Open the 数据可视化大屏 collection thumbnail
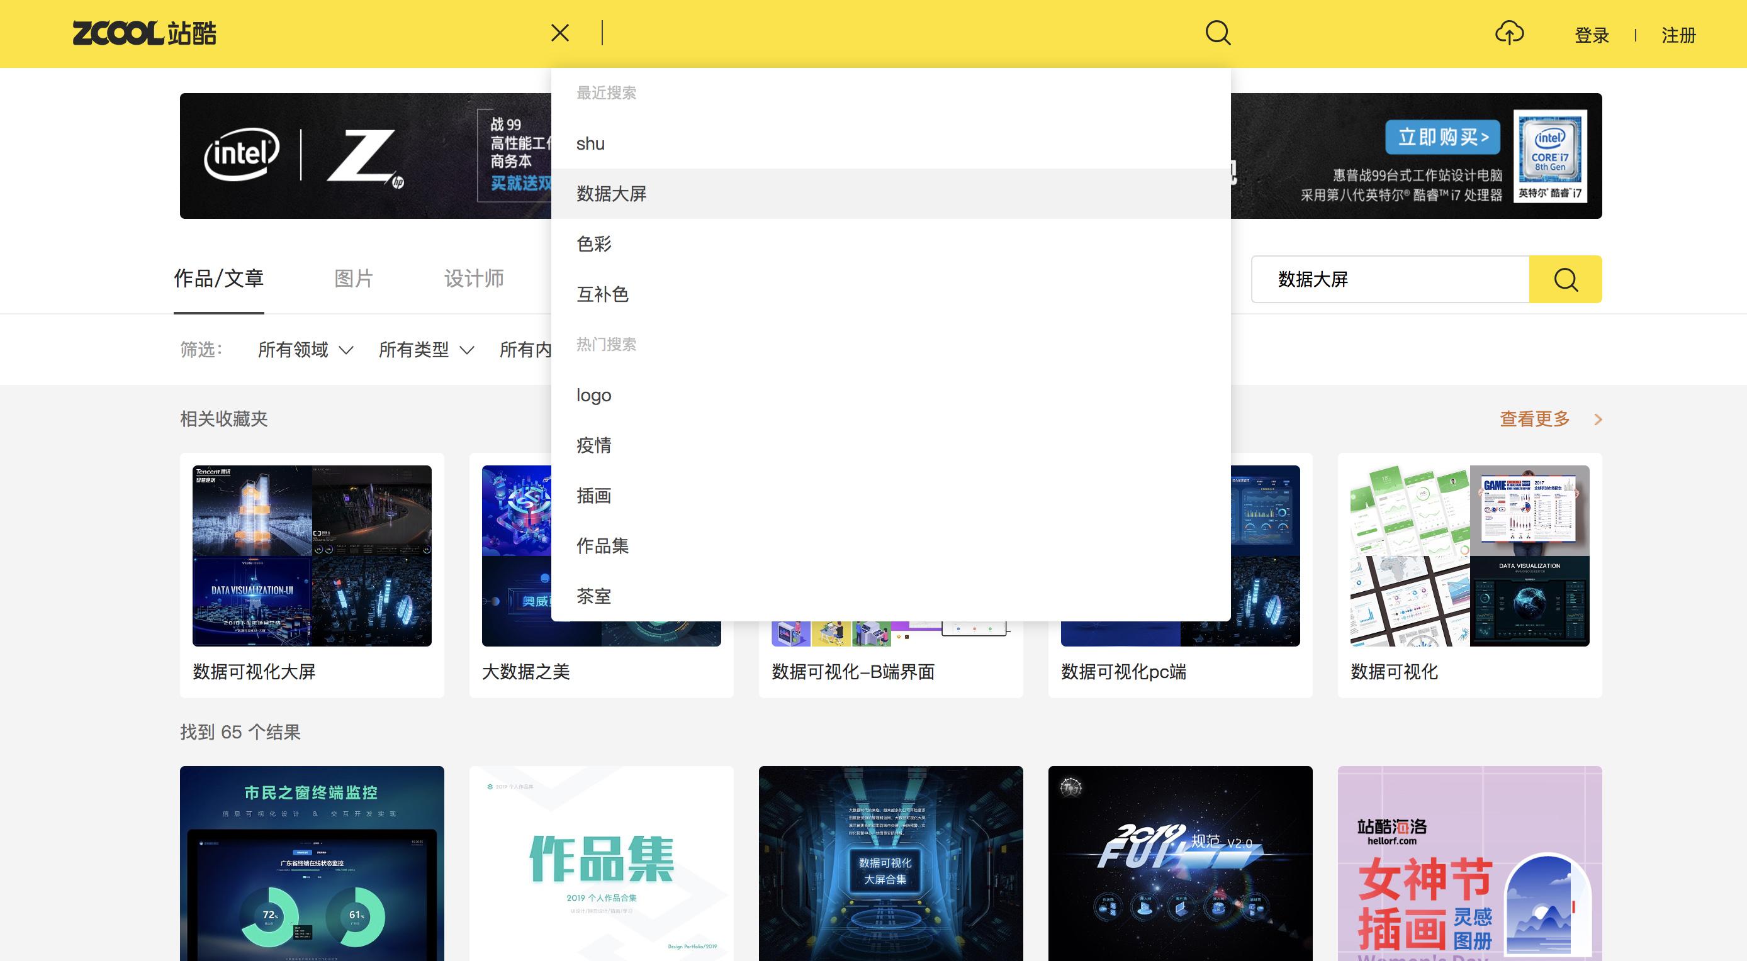Screen dimensions: 1747x961 tap(312, 555)
